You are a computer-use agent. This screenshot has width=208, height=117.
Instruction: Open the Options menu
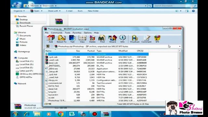[87, 32]
